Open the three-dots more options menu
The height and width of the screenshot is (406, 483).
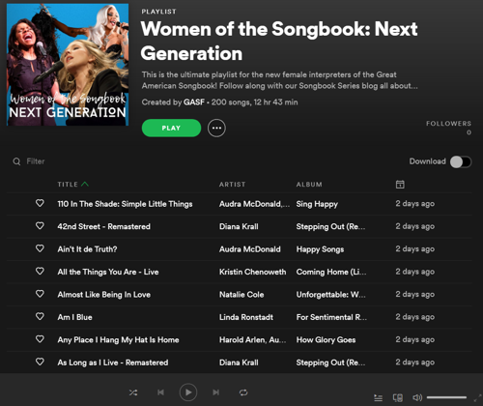click(x=216, y=128)
